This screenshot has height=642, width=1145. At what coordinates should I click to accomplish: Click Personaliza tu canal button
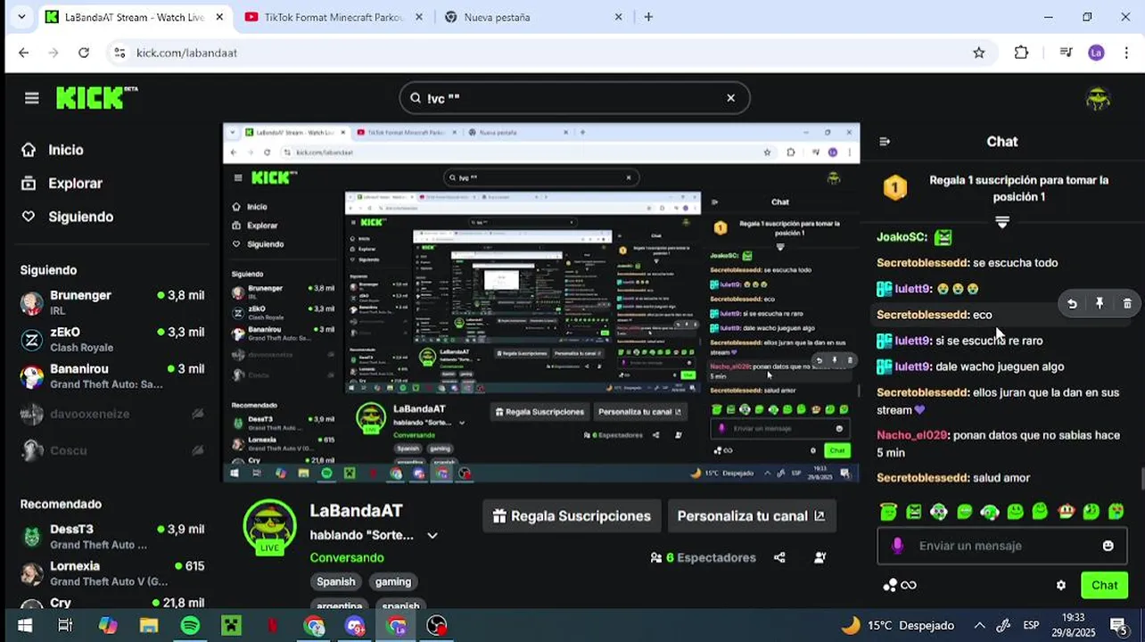pyautogui.click(x=751, y=516)
